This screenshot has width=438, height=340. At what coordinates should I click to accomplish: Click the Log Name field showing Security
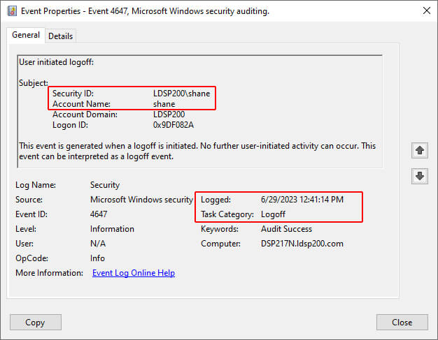105,185
